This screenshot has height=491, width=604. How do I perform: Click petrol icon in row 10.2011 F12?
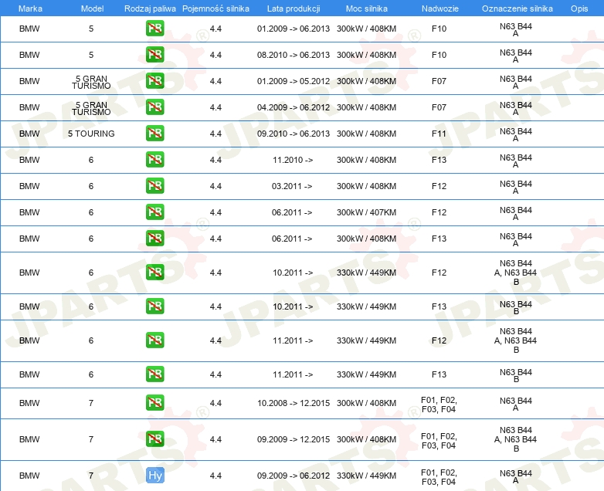[154, 273]
